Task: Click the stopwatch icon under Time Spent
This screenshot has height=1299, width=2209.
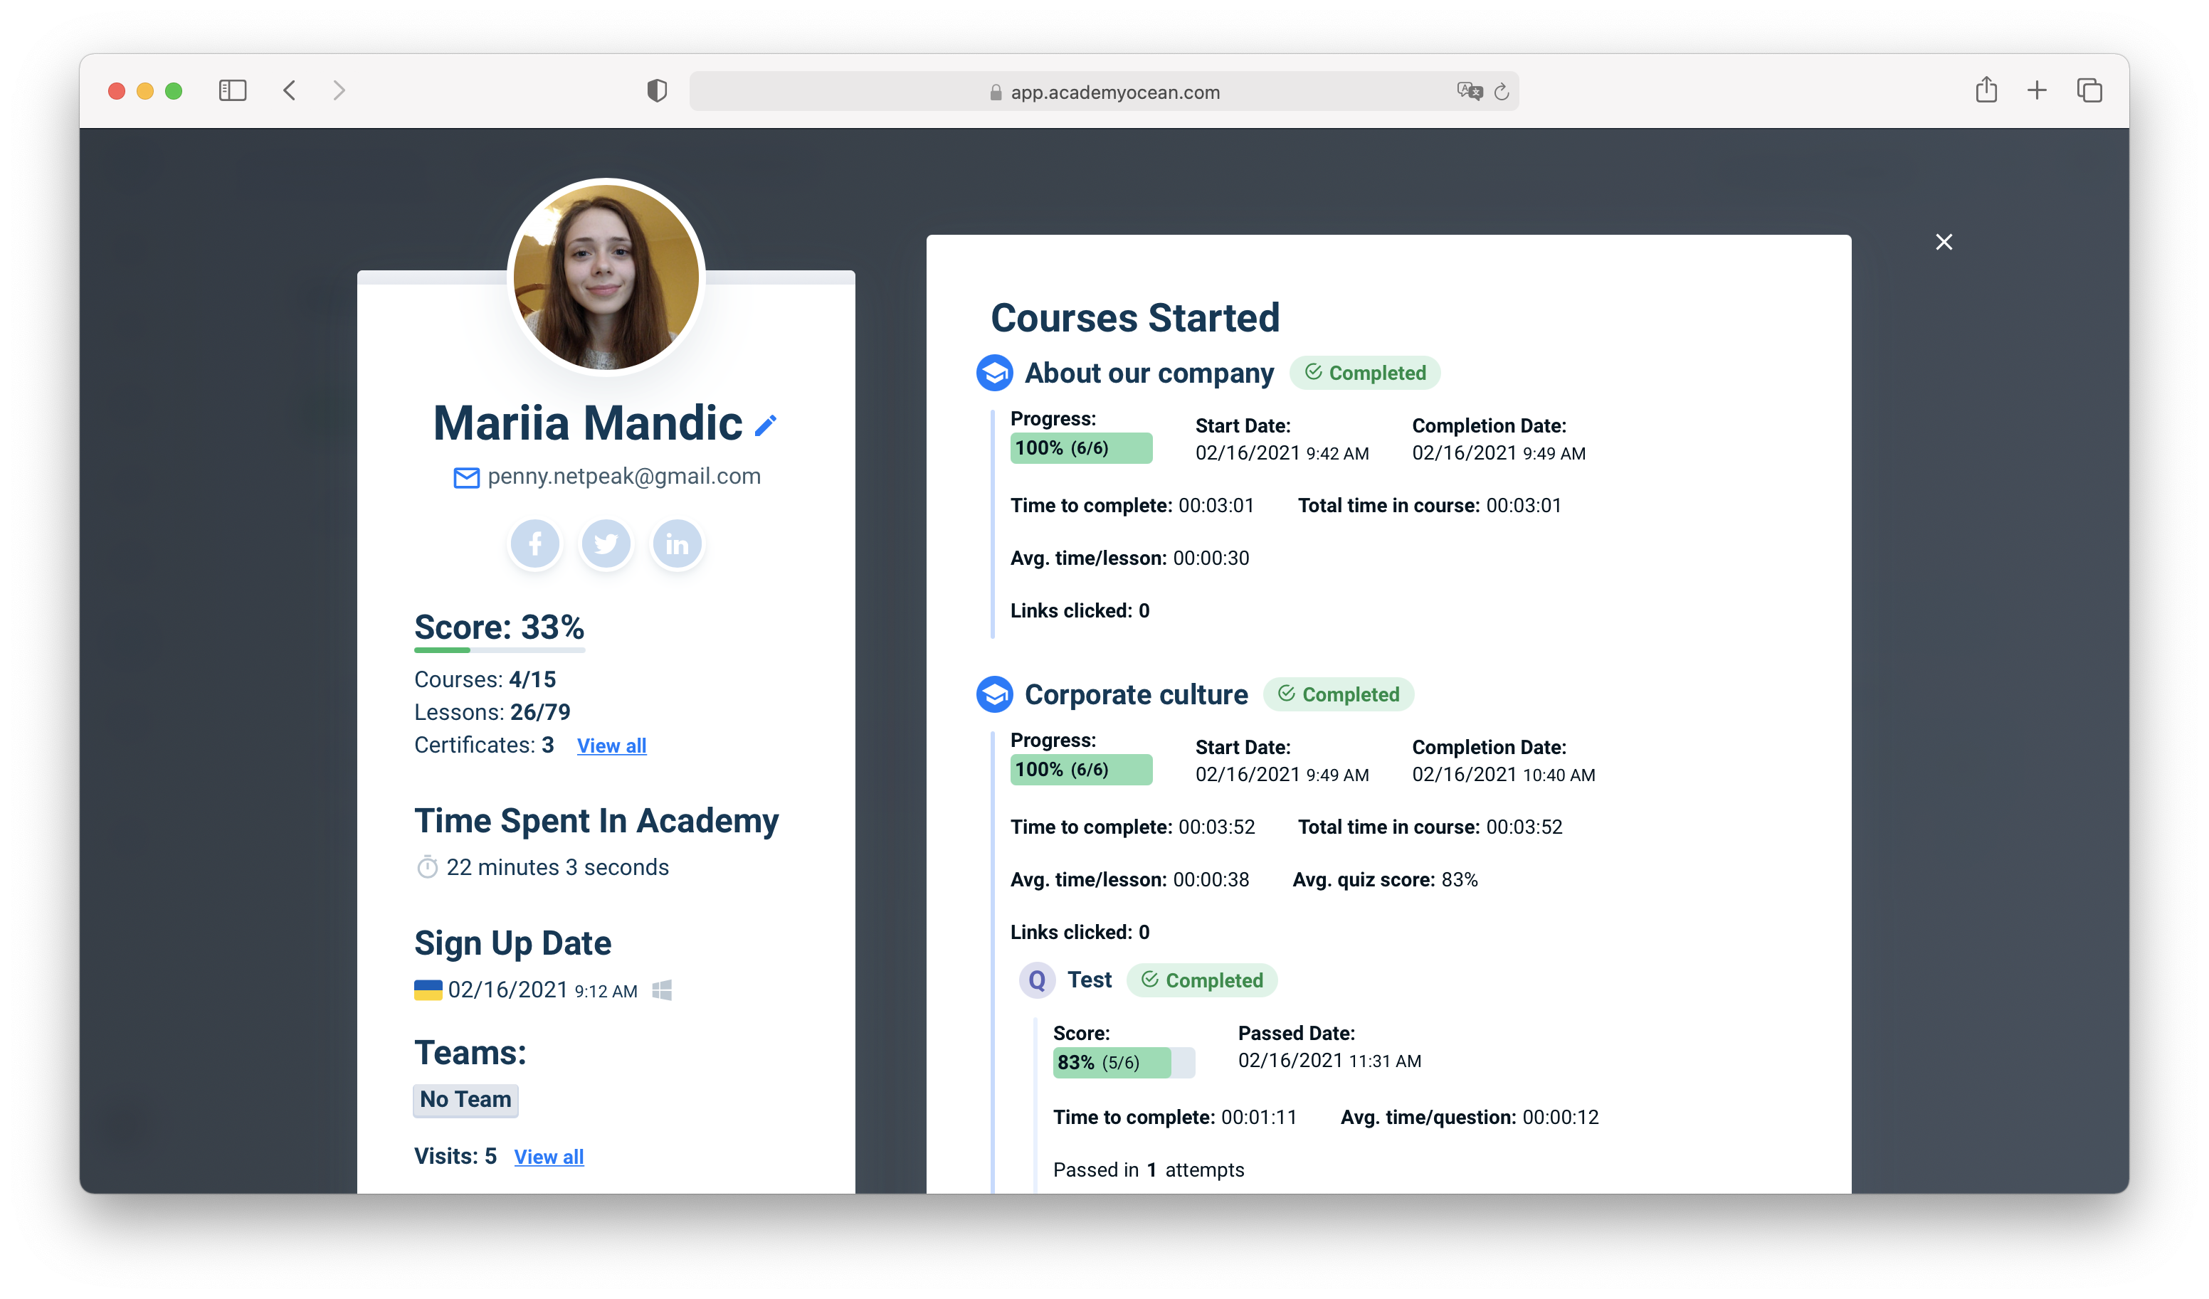Action: (x=427, y=867)
